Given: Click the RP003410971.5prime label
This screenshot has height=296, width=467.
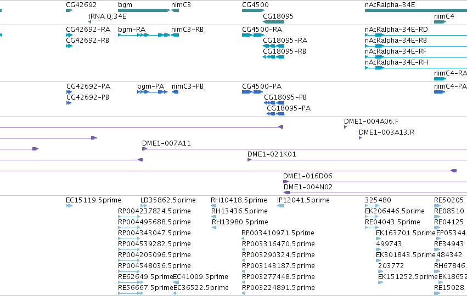Looking at the screenshot, I should click(278, 234).
